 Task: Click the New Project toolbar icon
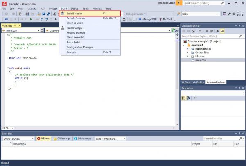click(x=20, y=14)
